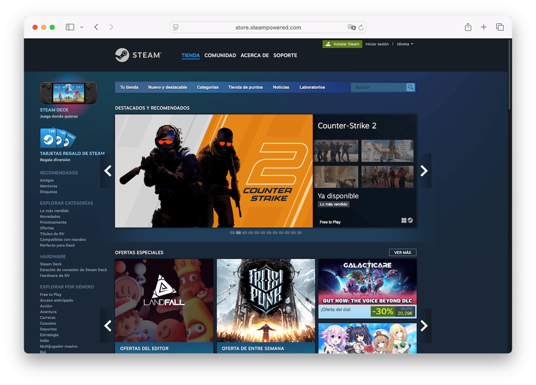Viewport: 536px width, 385px height.
Task: Go forward with Safari forward arrow
Action: (111, 27)
